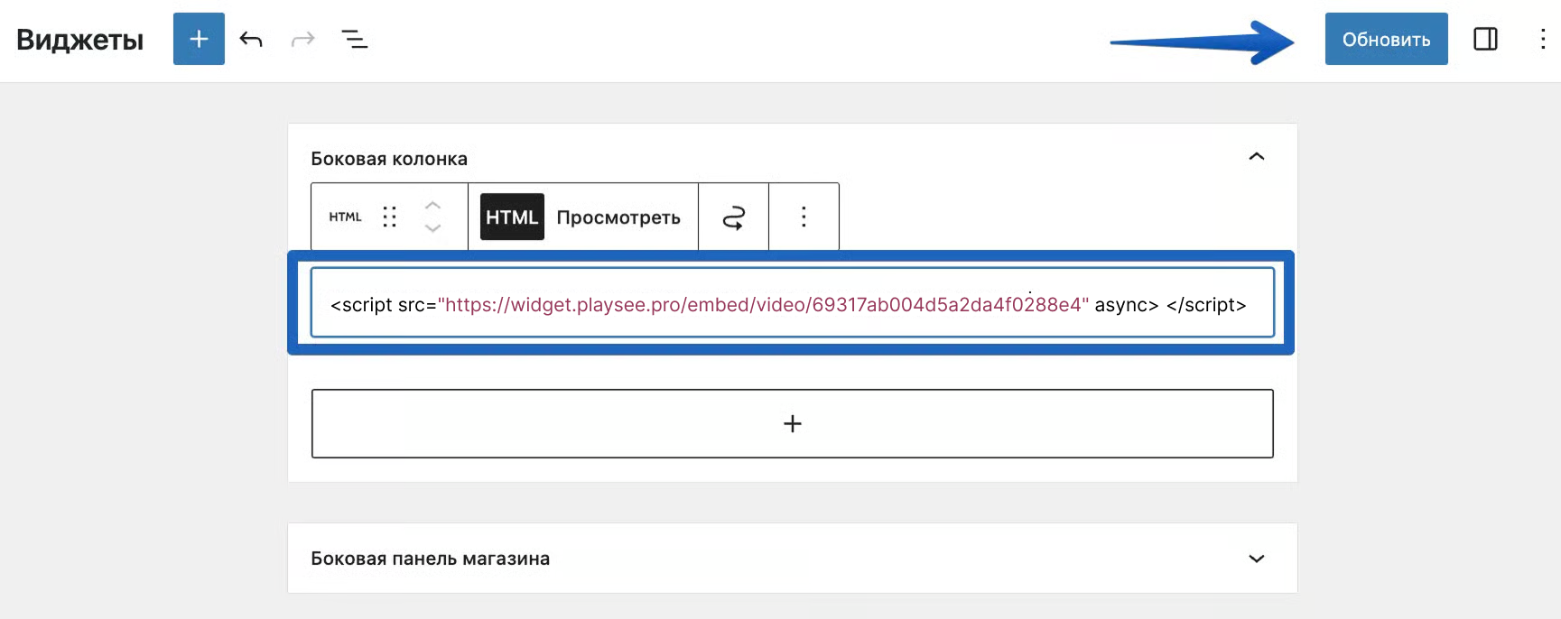Screen dimensions: 1561x619
Task: Move the HTML block up
Action: (432, 205)
